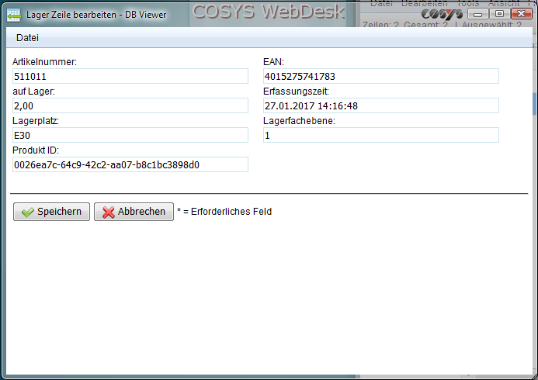Click the auf Lager field showing 2,00
The image size is (538, 380).
click(130, 105)
